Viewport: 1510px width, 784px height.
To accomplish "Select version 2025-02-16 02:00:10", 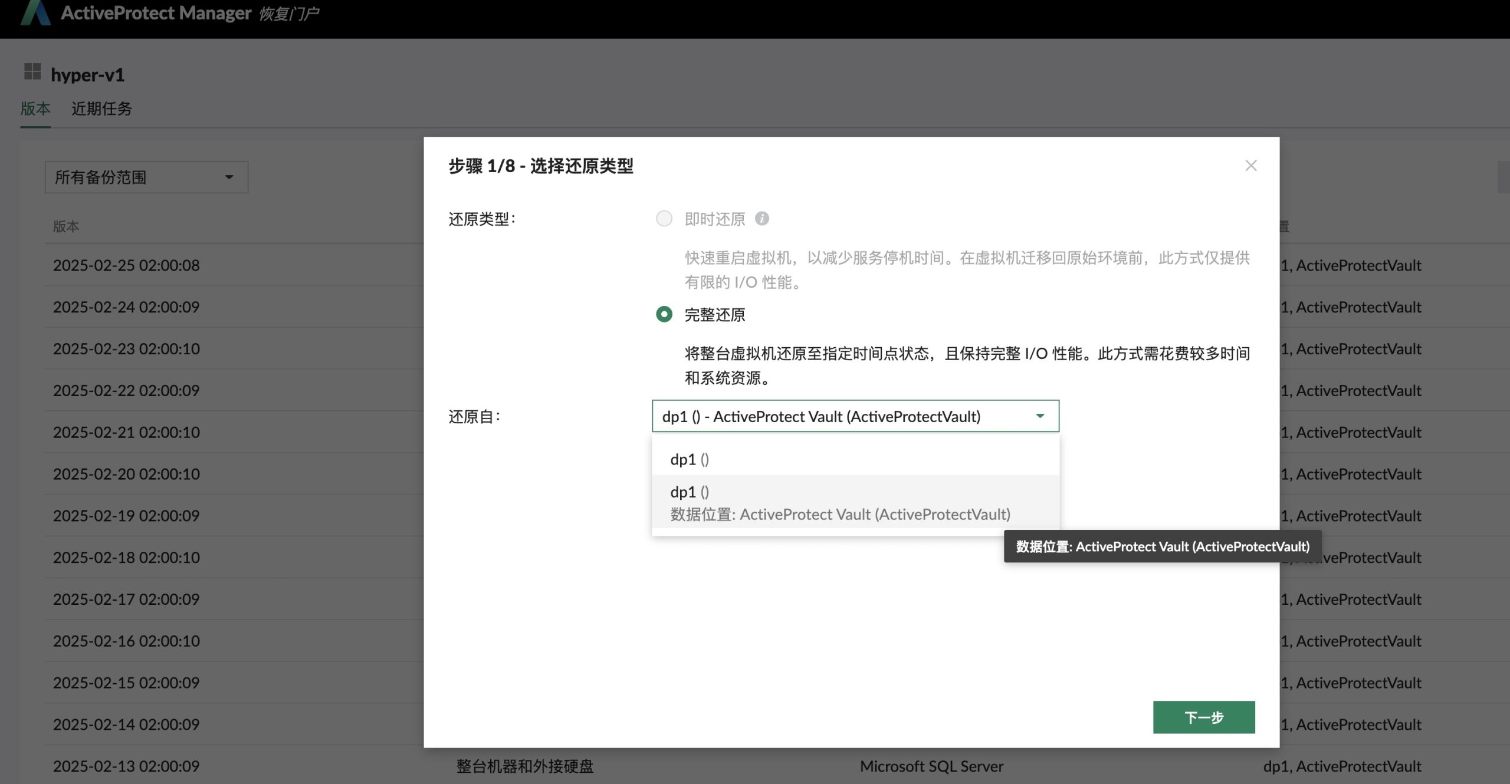I will pos(126,641).
